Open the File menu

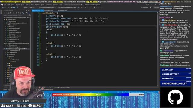[5, 5]
